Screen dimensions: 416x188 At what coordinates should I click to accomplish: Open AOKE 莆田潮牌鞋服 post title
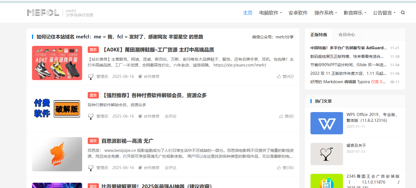click(x=158, y=50)
